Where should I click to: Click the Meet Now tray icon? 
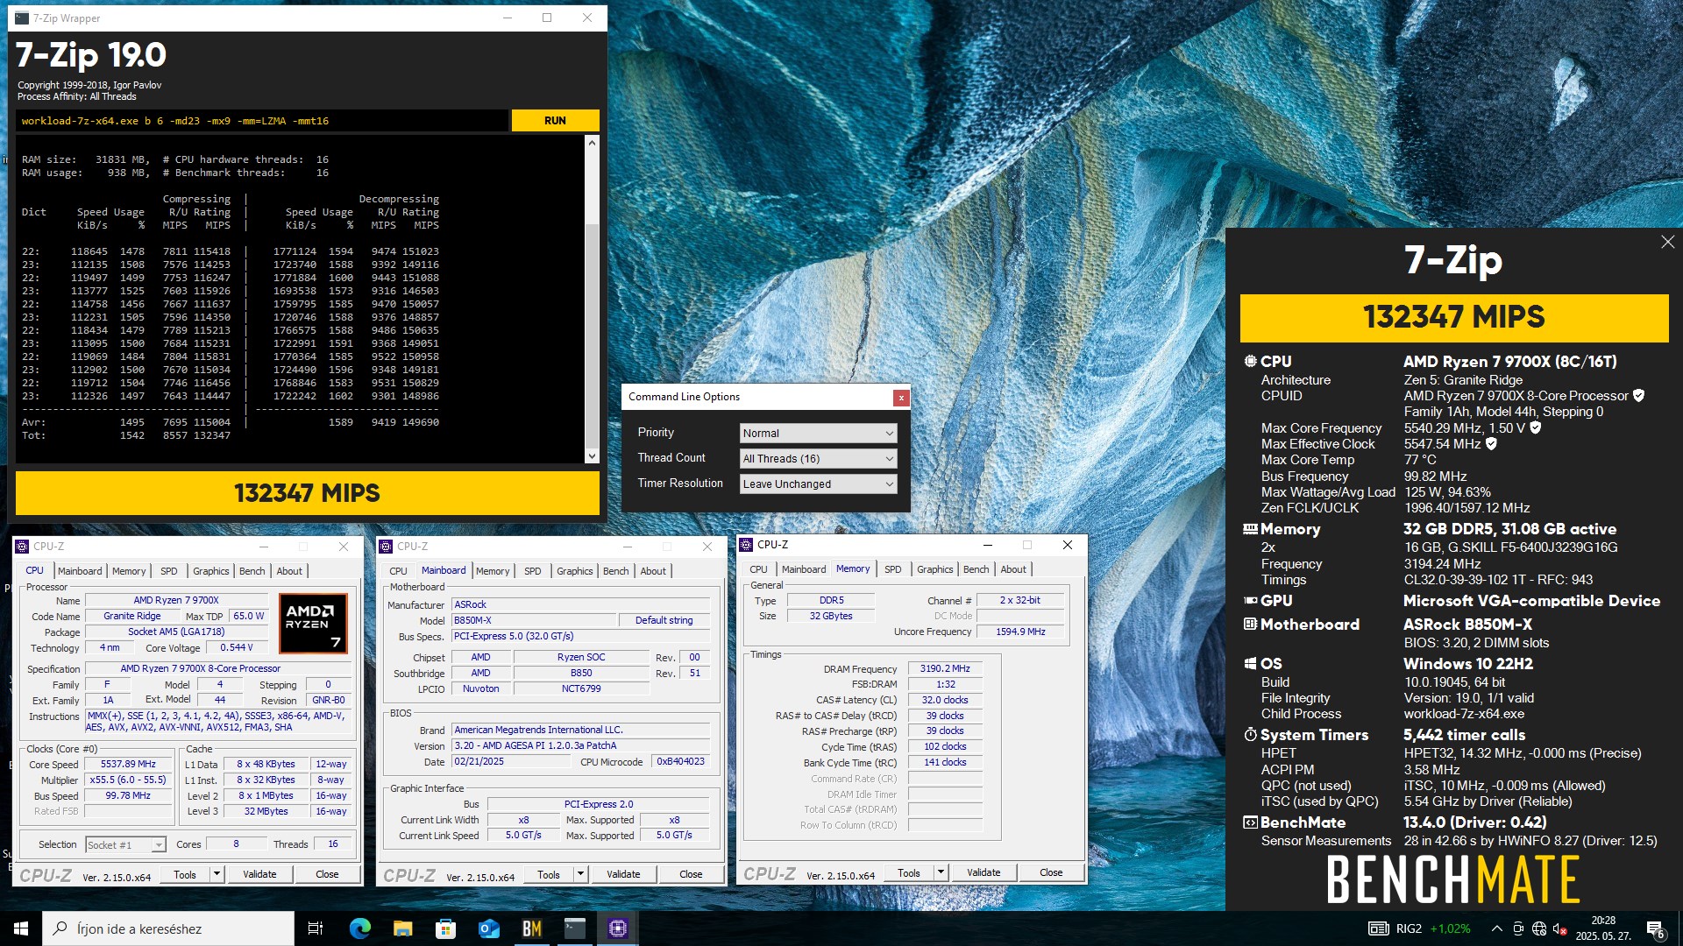1518,928
